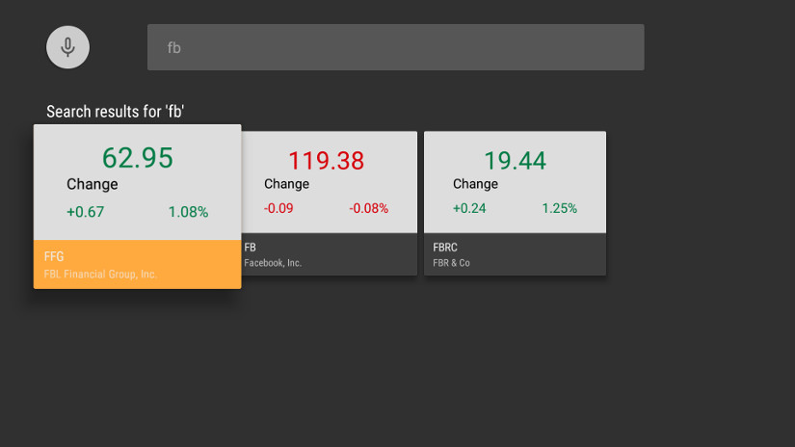Click 'Change' label on the Facebook card
Screen dimensions: 795x447
pos(286,184)
